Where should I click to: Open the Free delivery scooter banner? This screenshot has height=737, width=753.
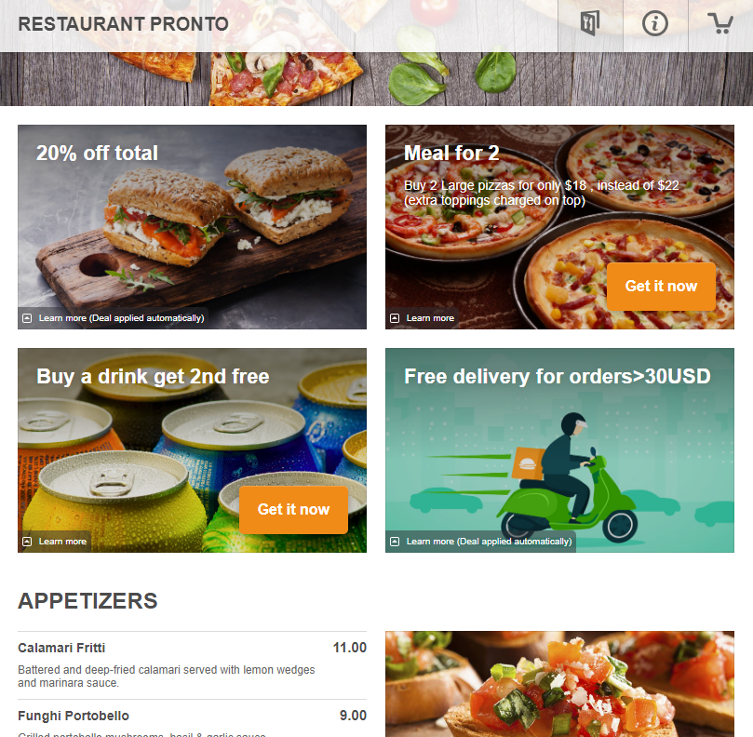point(559,449)
